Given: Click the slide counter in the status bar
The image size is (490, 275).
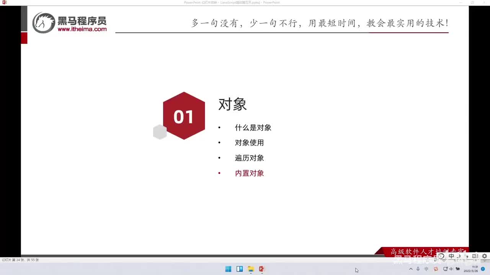Looking at the screenshot, I should [20, 260].
